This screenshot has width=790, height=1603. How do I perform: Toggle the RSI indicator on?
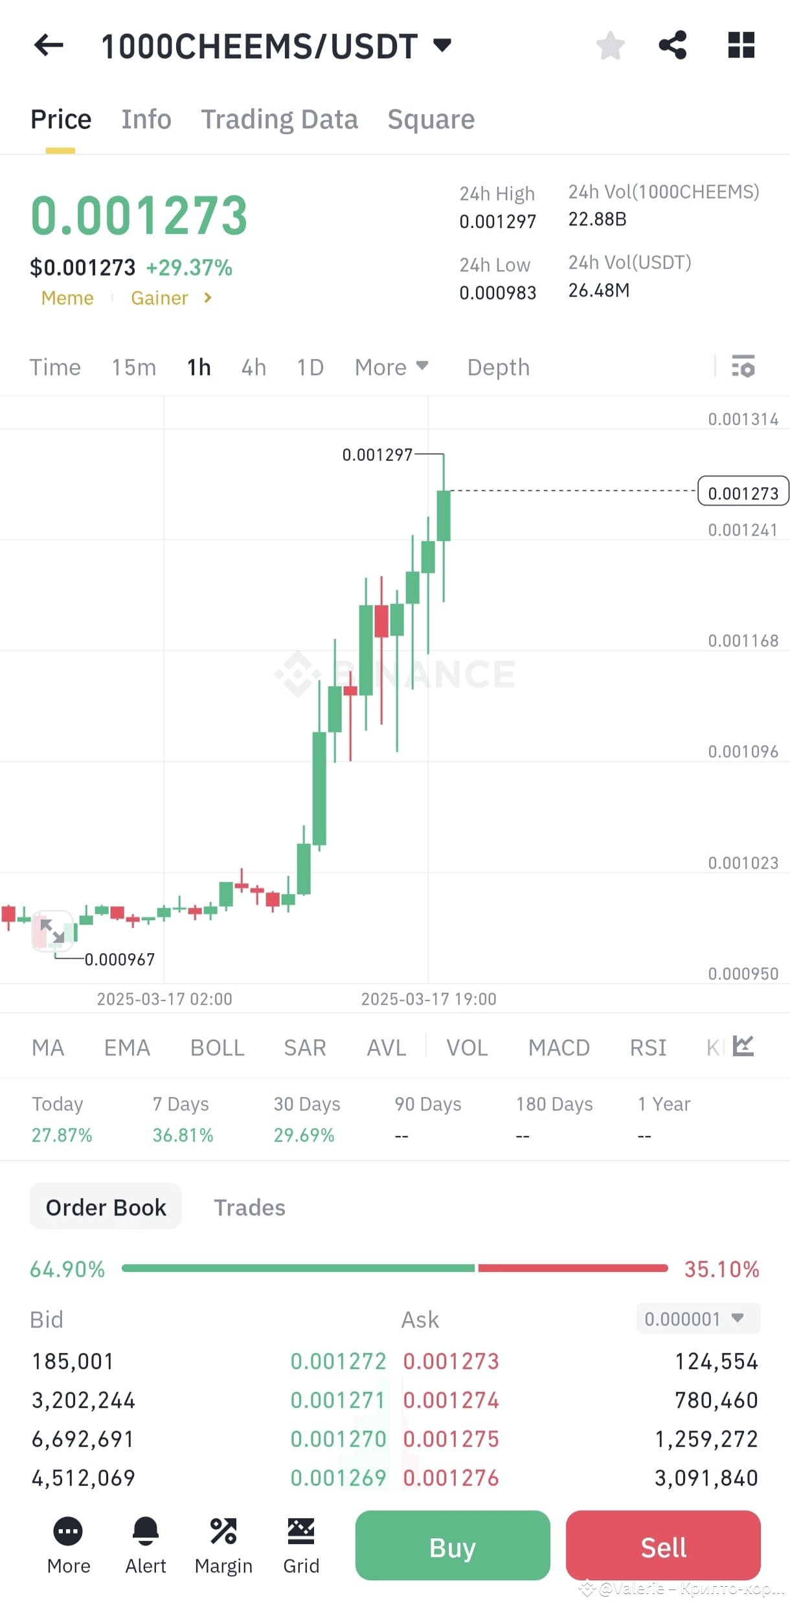click(x=647, y=1047)
